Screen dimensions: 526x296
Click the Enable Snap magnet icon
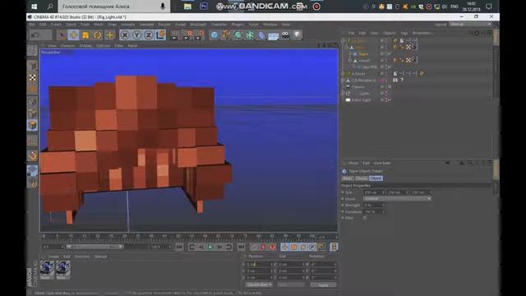pyautogui.click(x=33, y=156)
